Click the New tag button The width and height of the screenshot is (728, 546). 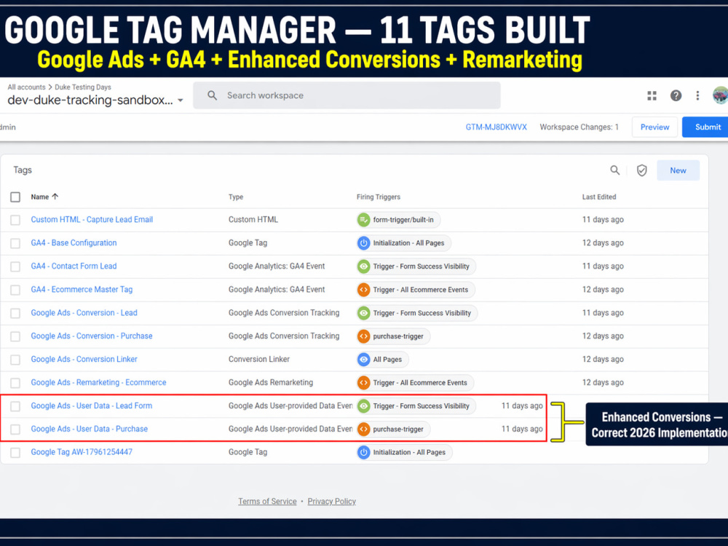(678, 170)
